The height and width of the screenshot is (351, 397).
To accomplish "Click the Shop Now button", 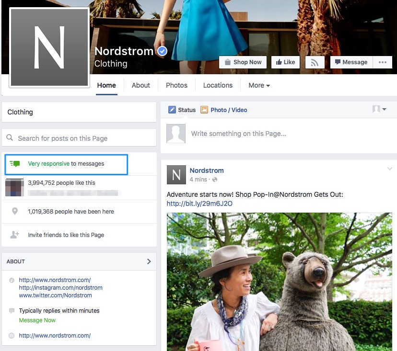I will pos(243,62).
